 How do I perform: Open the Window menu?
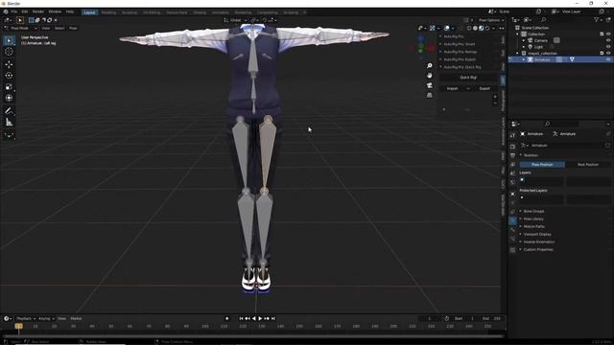coord(55,11)
